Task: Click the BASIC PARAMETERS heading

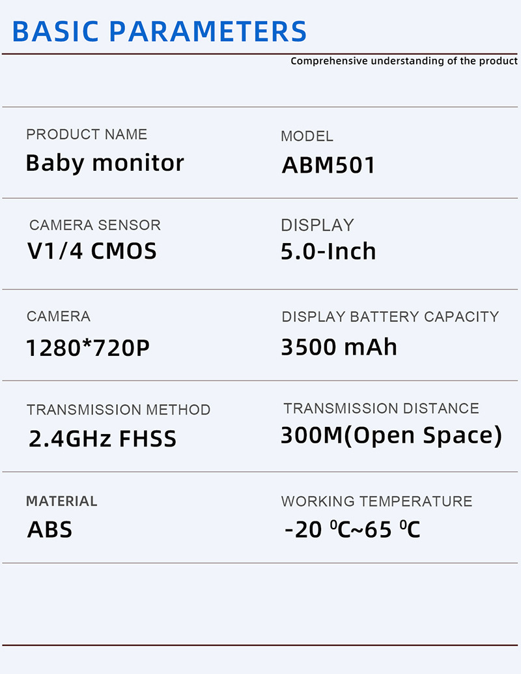Action: pos(159,31)
